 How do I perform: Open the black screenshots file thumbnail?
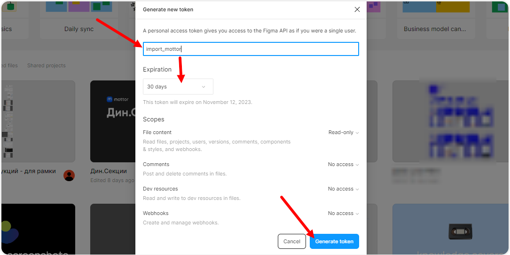click(39, 229)
